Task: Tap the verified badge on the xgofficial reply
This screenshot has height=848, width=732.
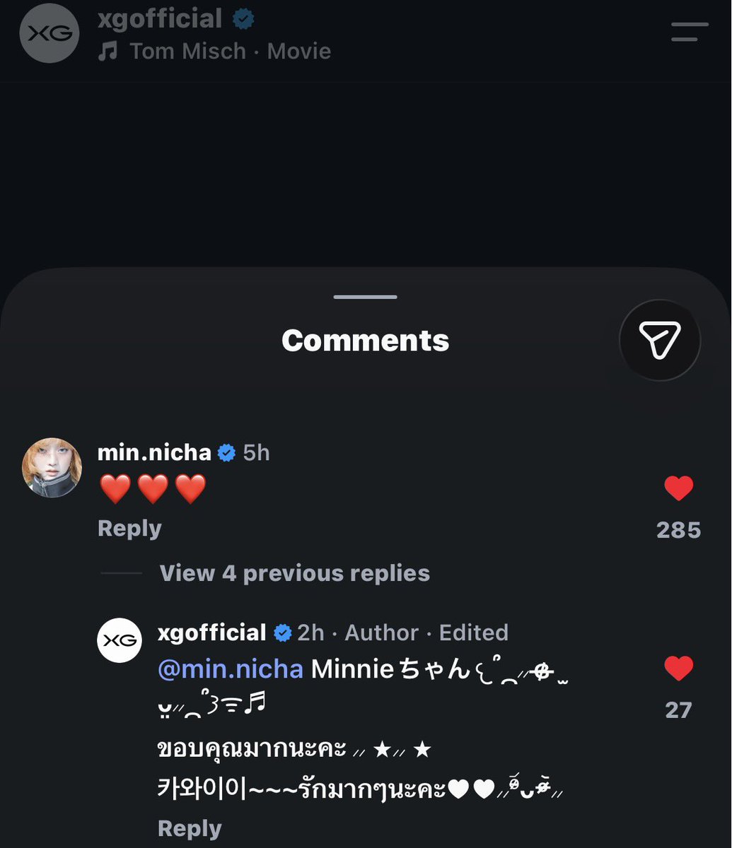Action: 282,632
